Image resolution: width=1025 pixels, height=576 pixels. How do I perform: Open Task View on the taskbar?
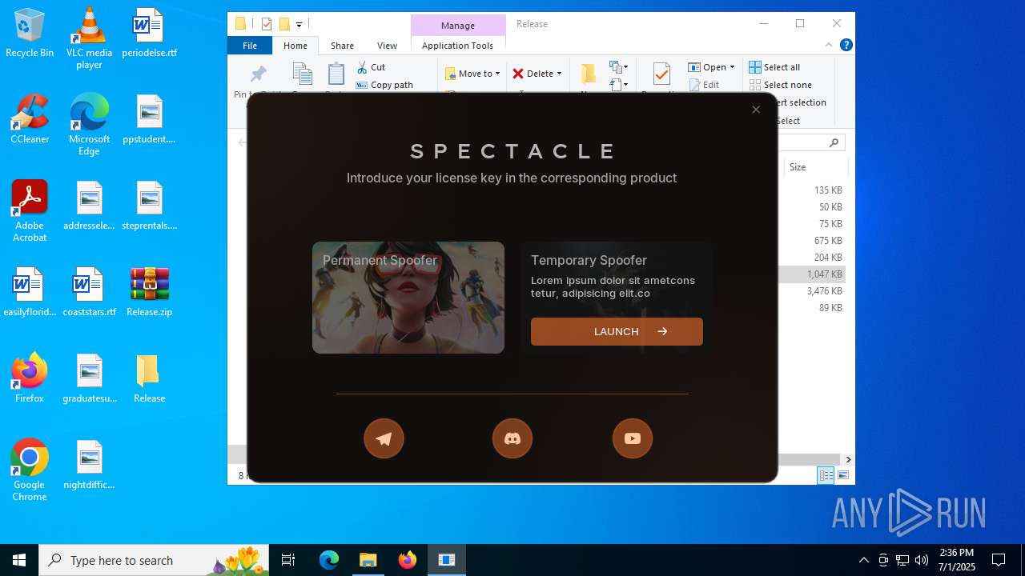[288, 560]
